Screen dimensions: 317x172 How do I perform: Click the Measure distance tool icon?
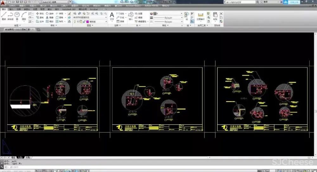(200, 15)
